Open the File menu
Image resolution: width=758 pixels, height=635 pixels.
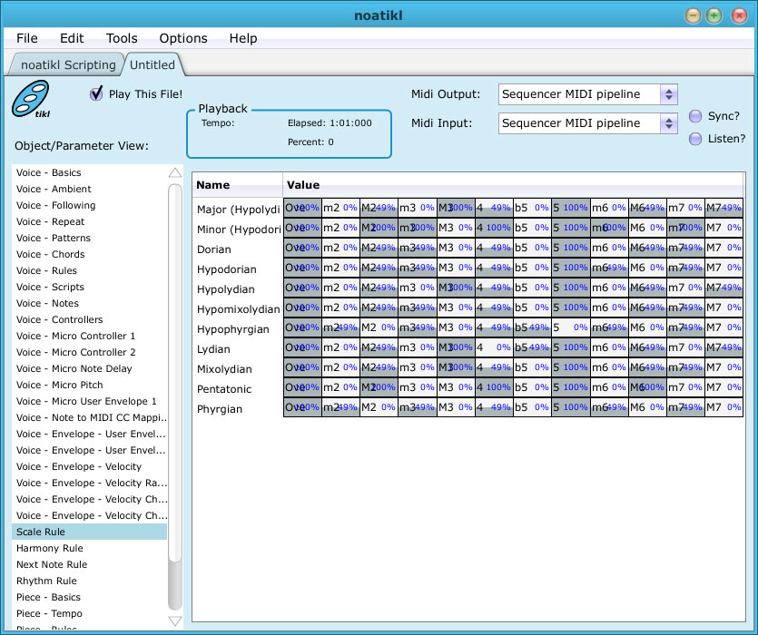pos(27,38)
